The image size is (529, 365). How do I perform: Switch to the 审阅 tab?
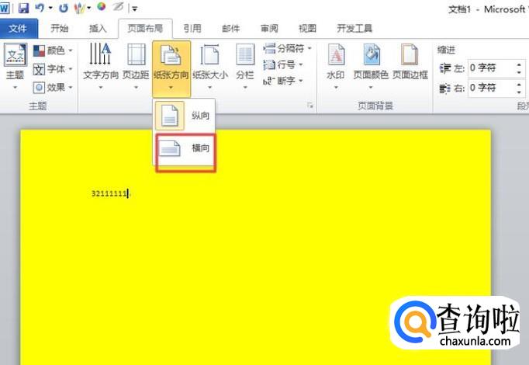pos(269,29)
